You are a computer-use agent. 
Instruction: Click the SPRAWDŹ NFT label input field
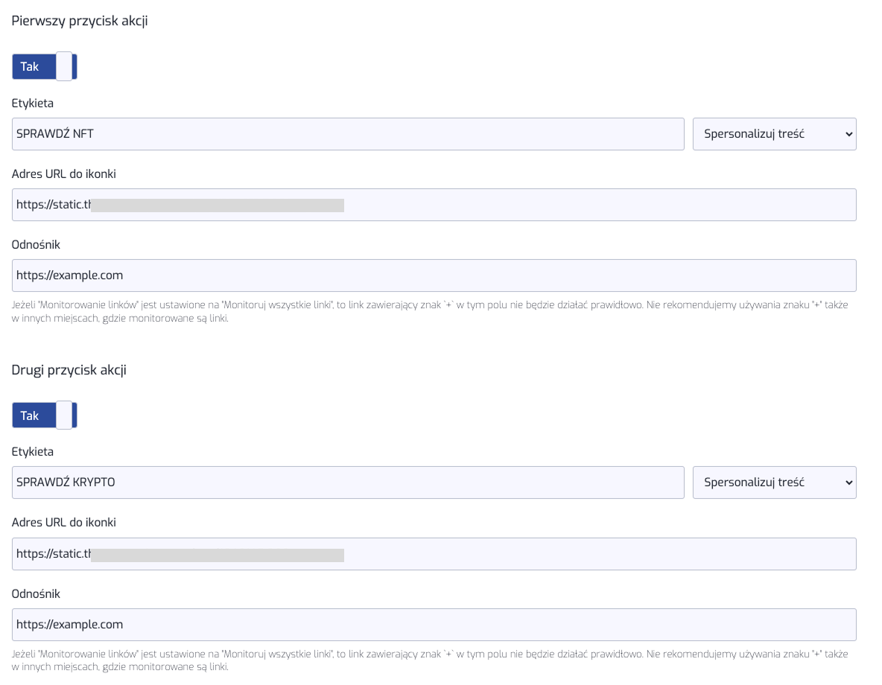pyautogui.click(x=348, y=134)
